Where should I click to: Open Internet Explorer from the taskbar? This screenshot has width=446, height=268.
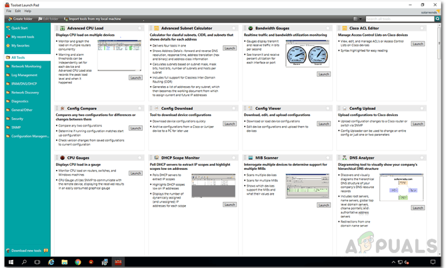[51, 262]
